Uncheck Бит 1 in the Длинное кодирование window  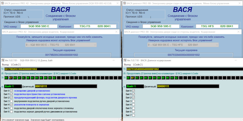click(x=133, y=94)
